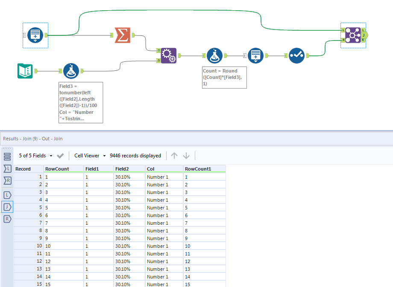This screenshot has width=393, height=287.
Task: Click the Select tool with the checkmark
Action: (296, 55)
